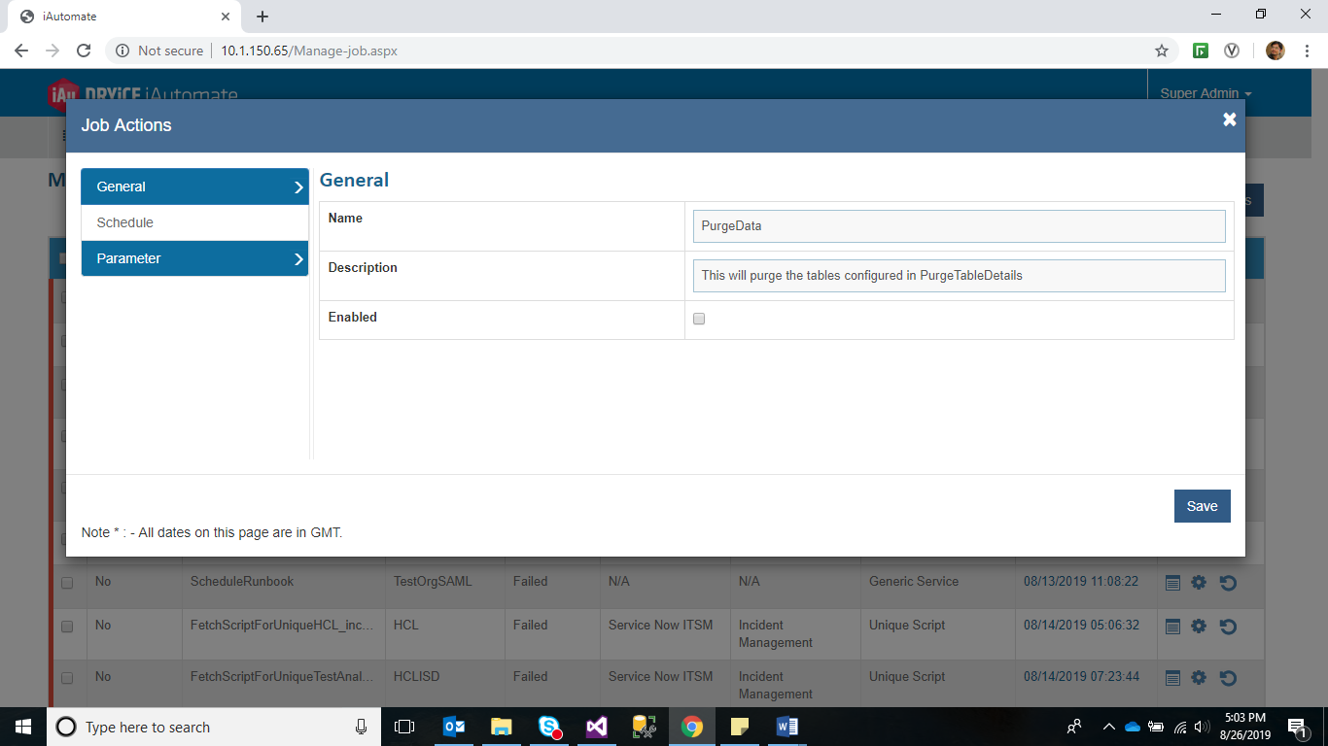This screenshot has height=746, width=1328.
Task: Open details list icon for ScheduleRunbook row
Action: [1172, 583]
